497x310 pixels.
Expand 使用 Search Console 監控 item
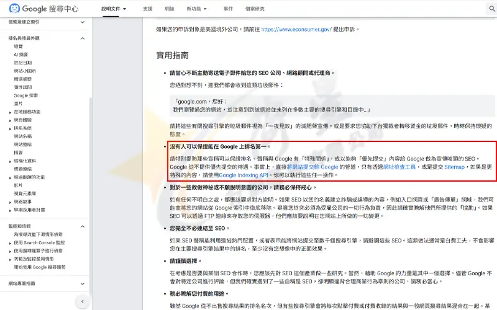point(10,243)
